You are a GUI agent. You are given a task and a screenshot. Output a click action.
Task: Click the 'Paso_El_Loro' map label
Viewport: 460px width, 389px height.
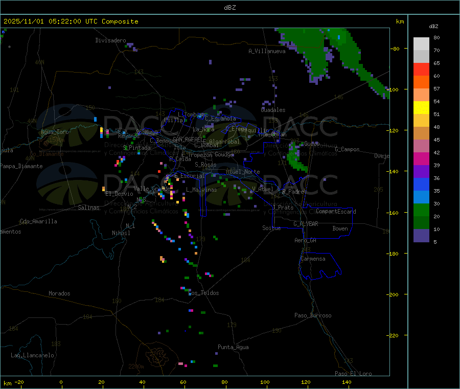coord(354,374)
